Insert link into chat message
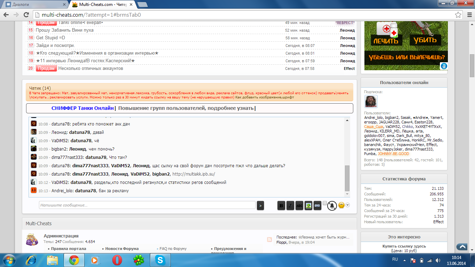The width and height of the screenshot is (475, 267). tap(317, 205)
